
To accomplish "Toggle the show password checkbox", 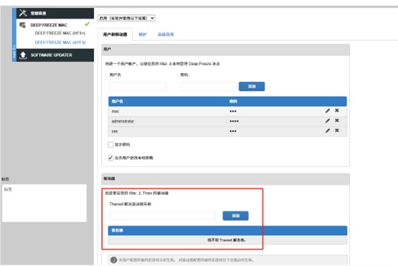I will 111,145.
